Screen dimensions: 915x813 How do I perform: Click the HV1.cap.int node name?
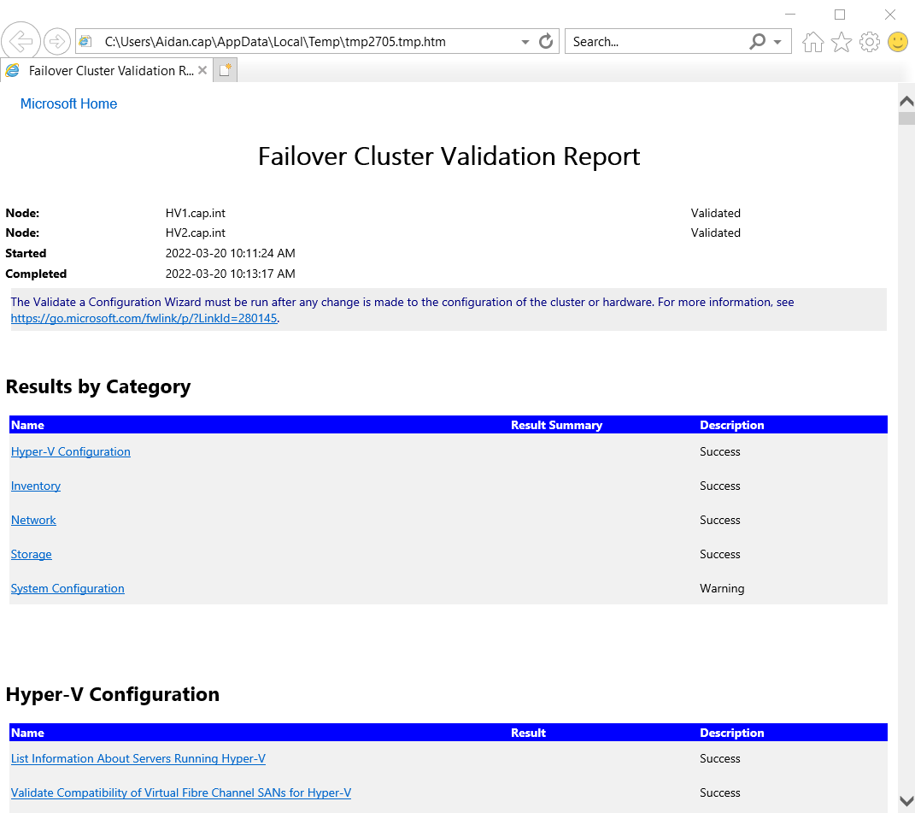click(196, 213)
